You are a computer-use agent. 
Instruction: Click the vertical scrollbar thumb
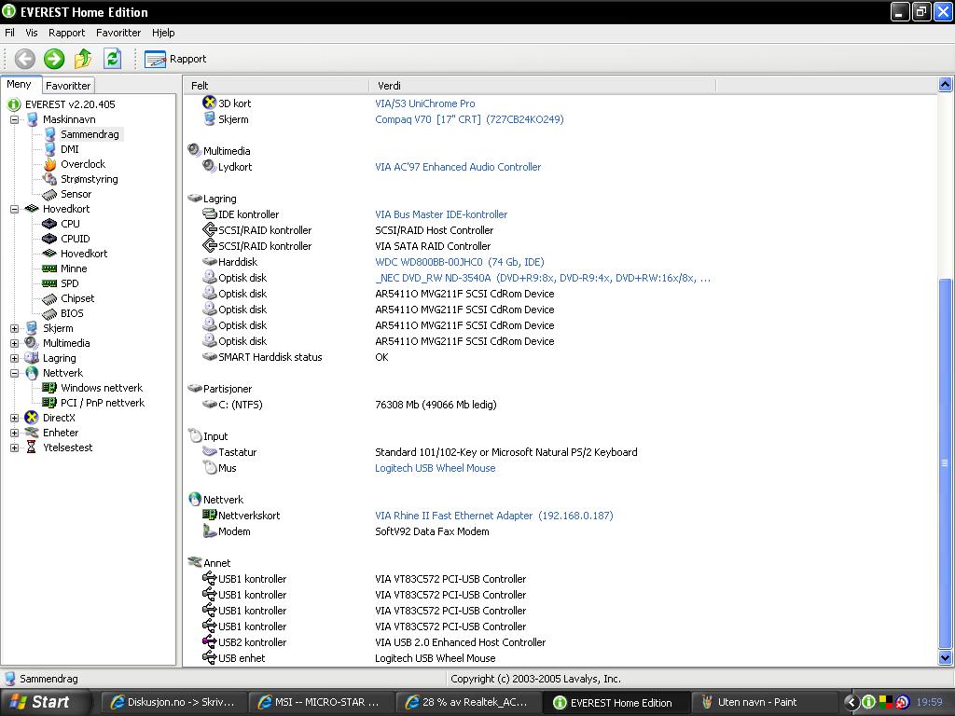pyautogui.click(x=946, y=464)
